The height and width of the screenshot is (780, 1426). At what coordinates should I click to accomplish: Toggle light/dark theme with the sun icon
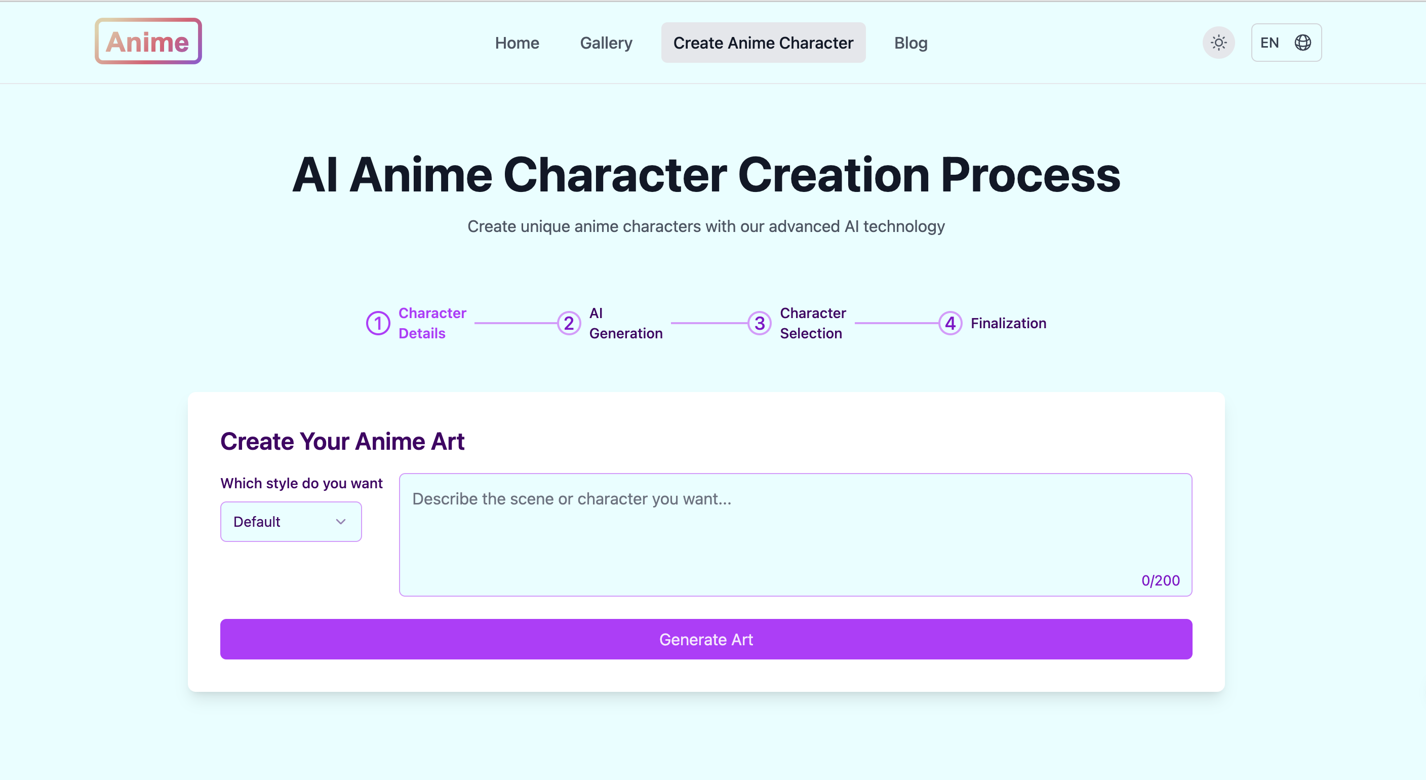1218,42
